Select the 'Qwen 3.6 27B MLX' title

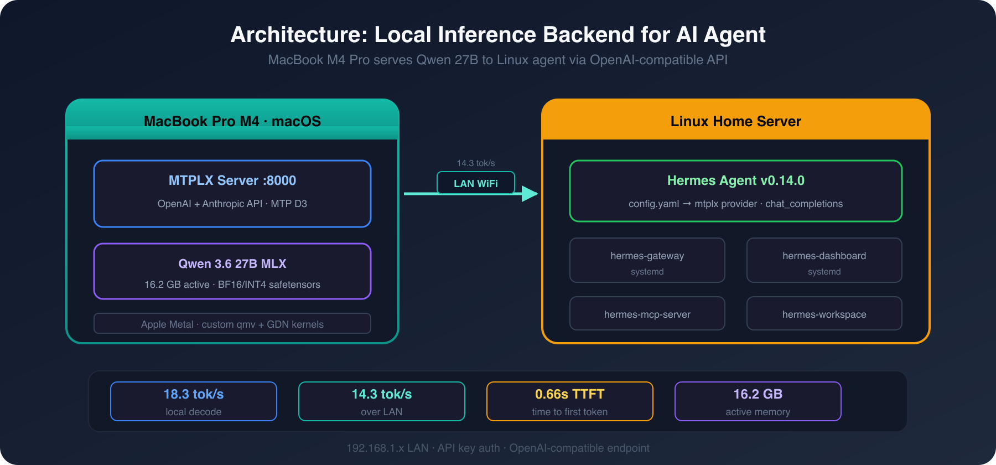tap(232, 263)
